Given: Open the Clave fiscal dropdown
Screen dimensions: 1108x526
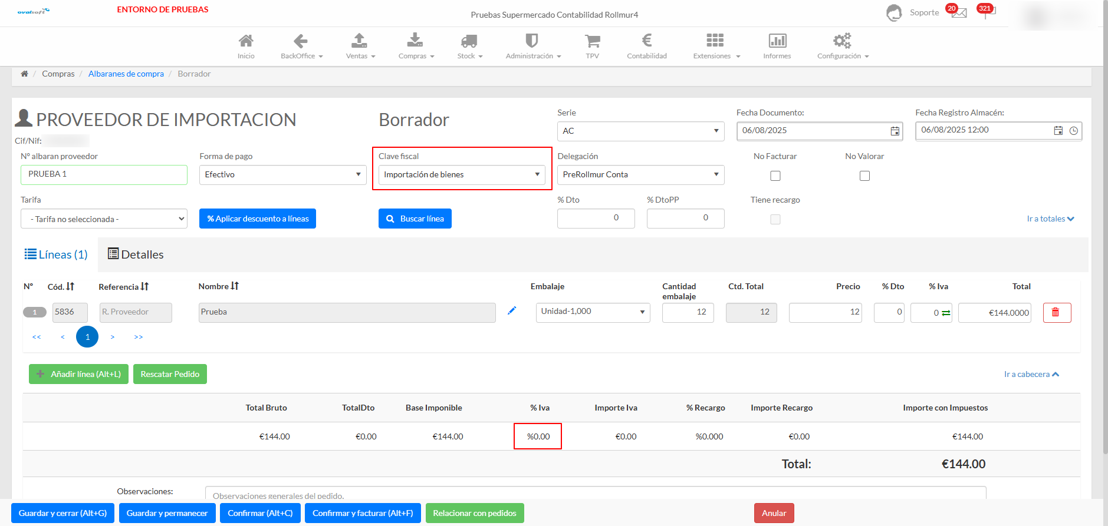Looking at the screenshot, I should [x=461, y=175].
